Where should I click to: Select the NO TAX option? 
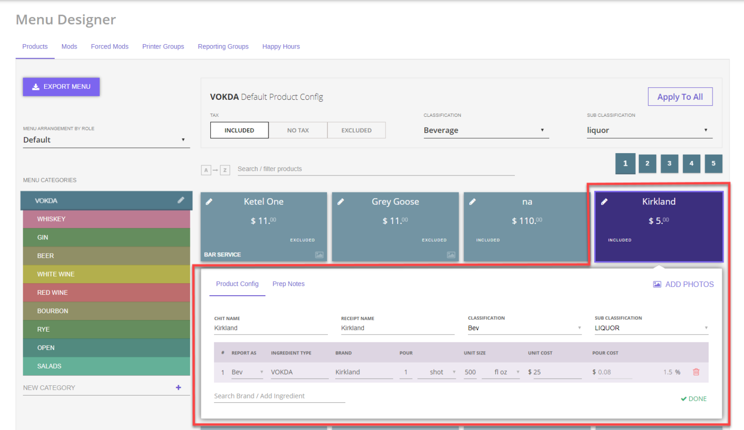click(298, 130)
